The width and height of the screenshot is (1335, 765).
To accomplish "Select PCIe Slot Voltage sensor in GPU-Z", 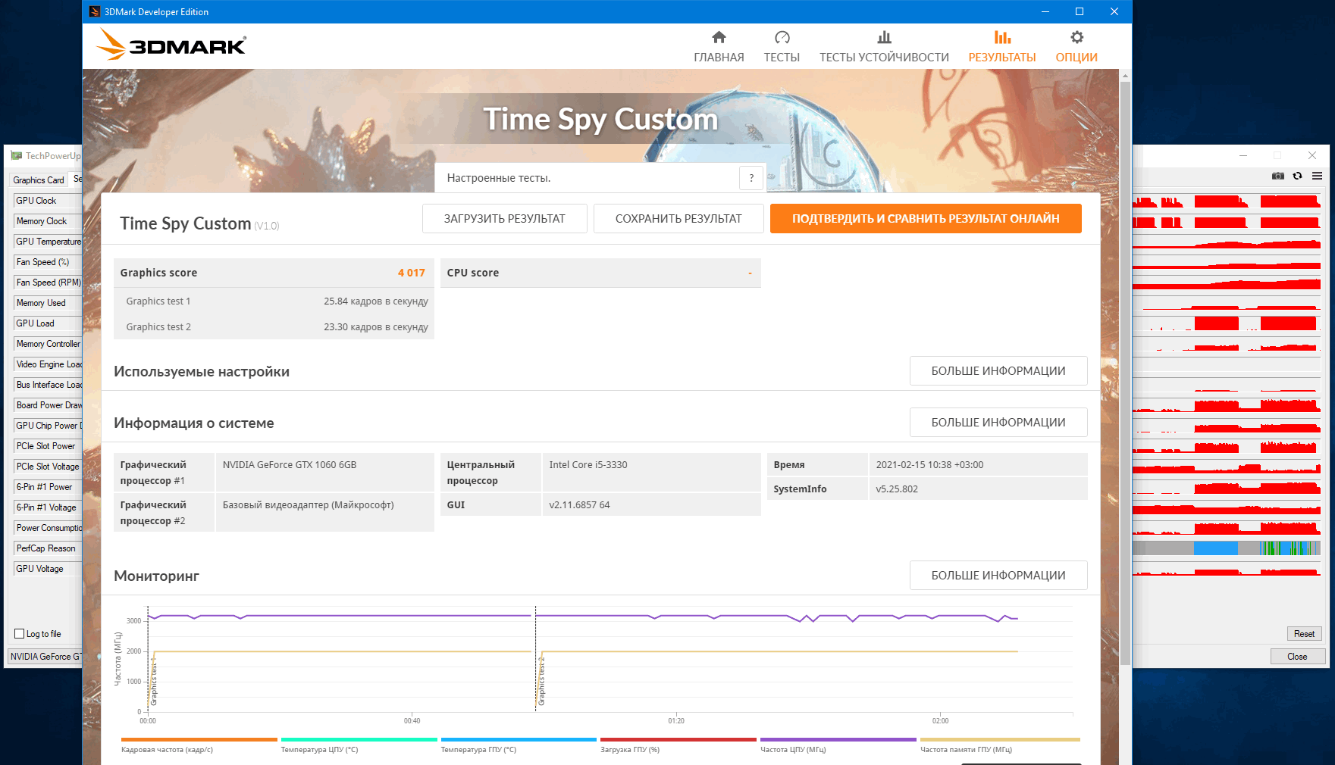I will tap(48, 467).
